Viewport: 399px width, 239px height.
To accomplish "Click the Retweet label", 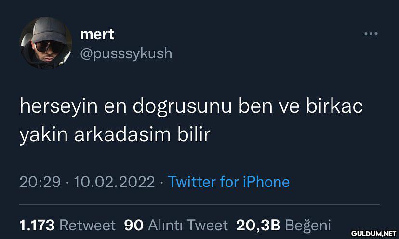I will [x=87, y=225].
